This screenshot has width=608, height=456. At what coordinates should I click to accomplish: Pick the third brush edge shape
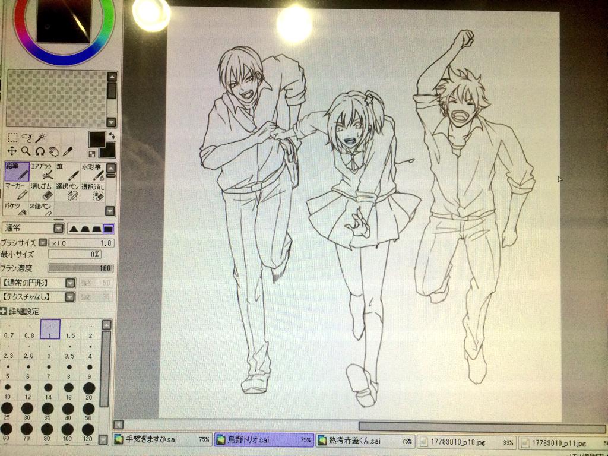(x=96, y=229)
